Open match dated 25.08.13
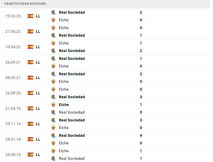The height and width of the screenshot is (162, 213). pyautogui.click(x=13, y=155)
